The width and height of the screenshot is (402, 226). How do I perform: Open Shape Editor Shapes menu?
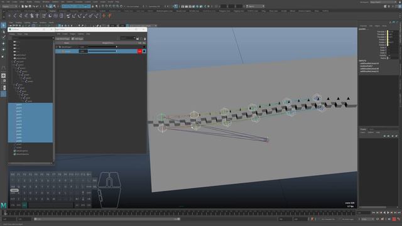pos(73,34)
